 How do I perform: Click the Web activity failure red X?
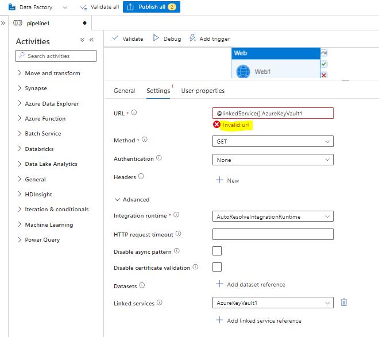pyautogui.click(x=324, y=75)
